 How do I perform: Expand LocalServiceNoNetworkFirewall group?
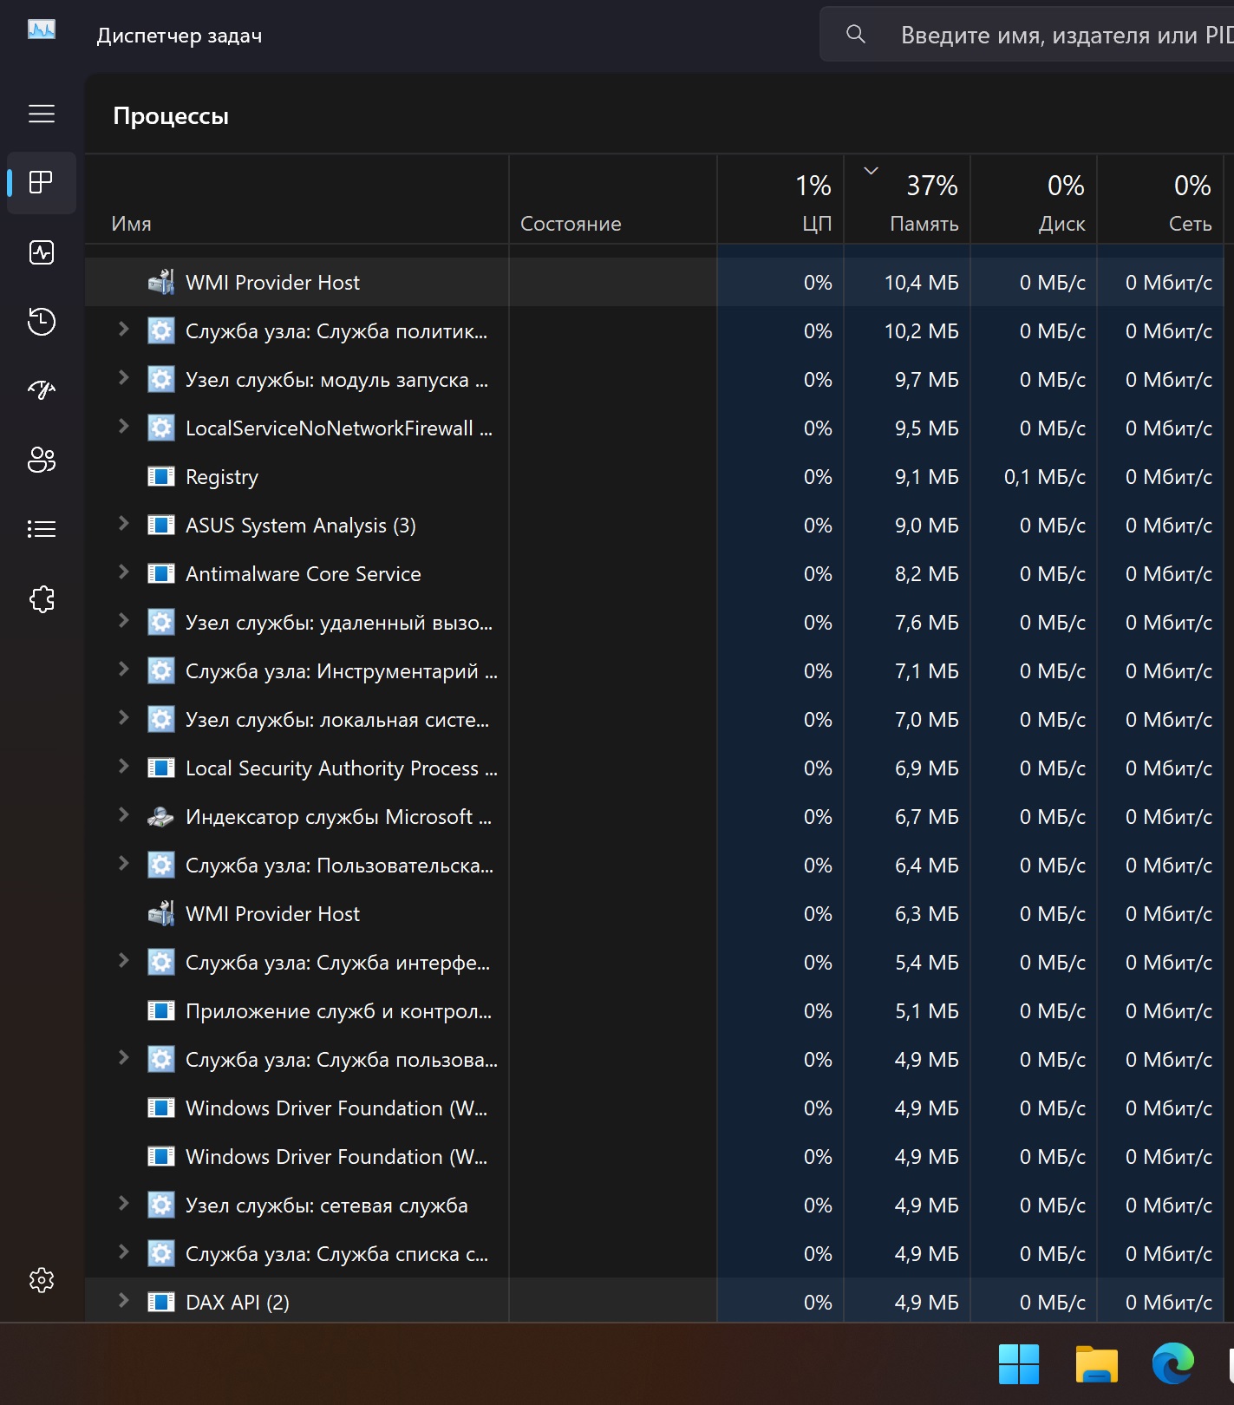pyautogui.click(x=123, y=426)
